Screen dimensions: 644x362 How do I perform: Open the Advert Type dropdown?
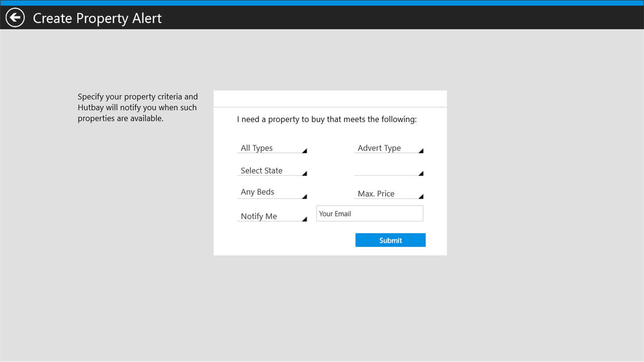coord(385,148)
